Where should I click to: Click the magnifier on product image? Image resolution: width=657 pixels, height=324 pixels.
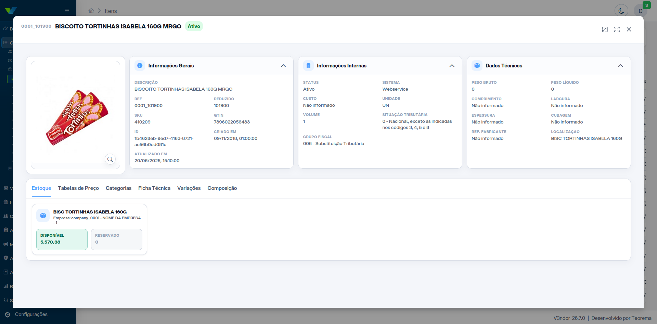coord(110,159)
